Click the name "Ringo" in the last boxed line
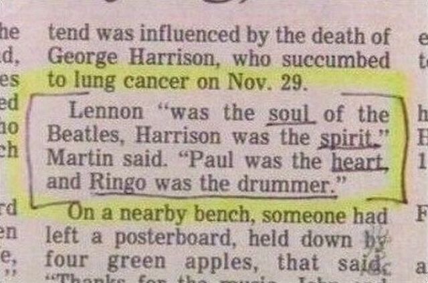This screenshot has width=428, height=283. 118,183
